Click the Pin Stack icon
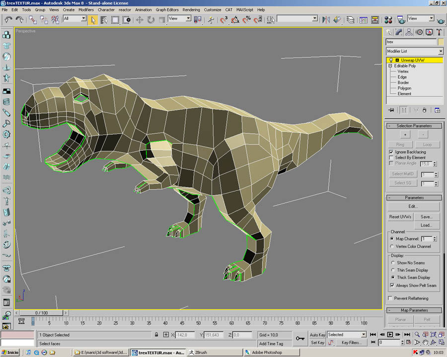 [x=391, y=110]
